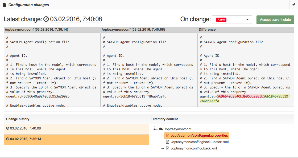Click agent.id=56b184672b519f786ab7aefa in the newer version pane
Image resolution: width=298 pixels, height=158 pixels.
(135, 96)
